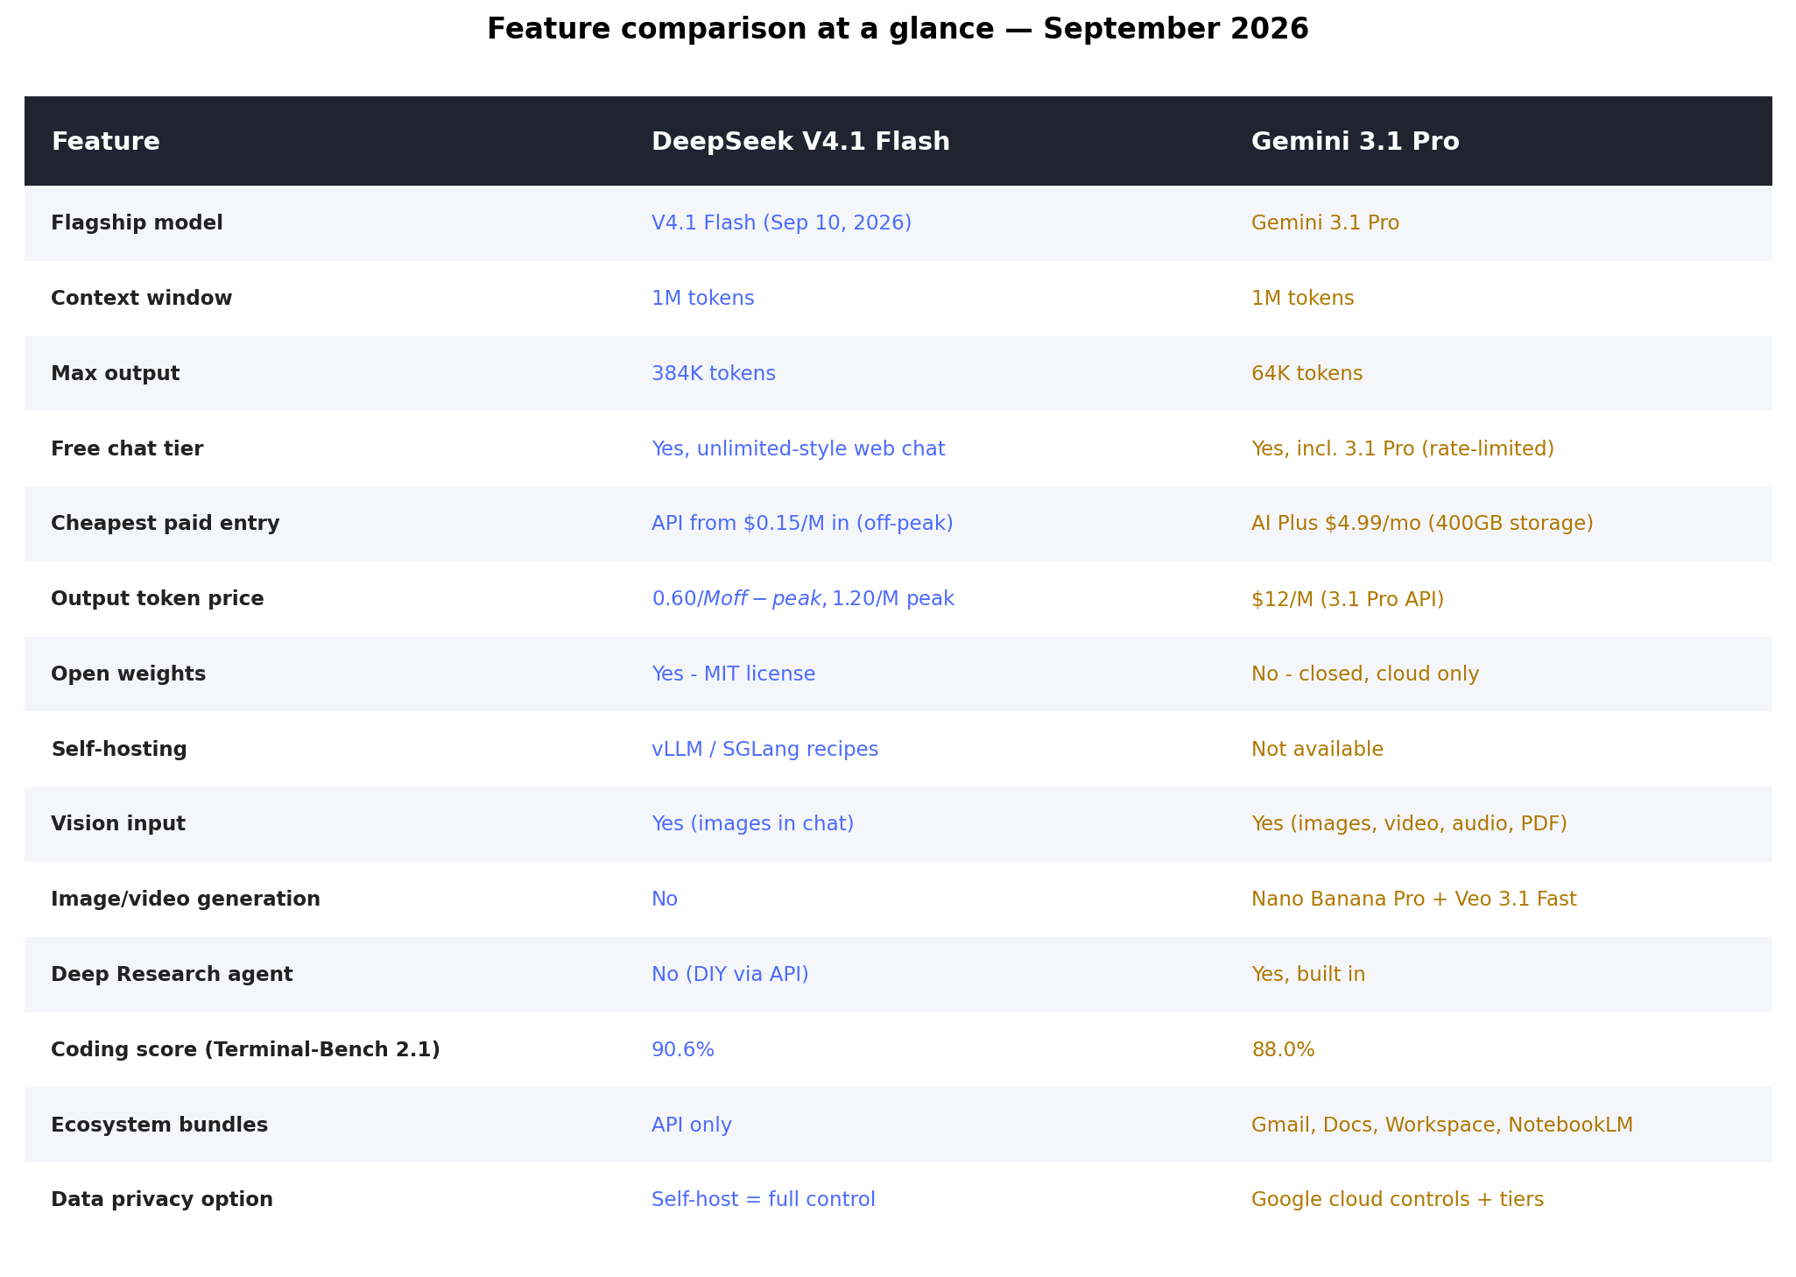Click the title 'Feature comparison at a glance'
1796x1277 pixels.
click(x=740, y=29)
